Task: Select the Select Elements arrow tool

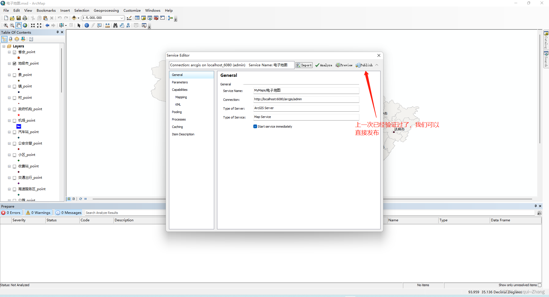Action: click(79, 25)
